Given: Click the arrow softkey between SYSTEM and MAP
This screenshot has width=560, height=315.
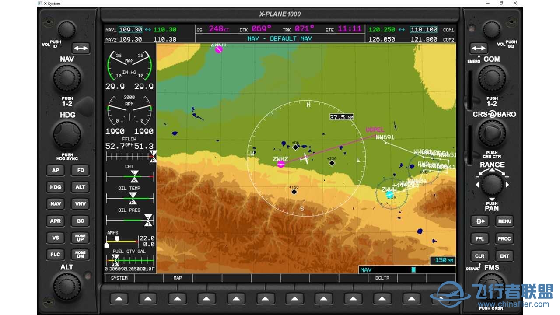Looking at the screenshot, I should (148, 299).
